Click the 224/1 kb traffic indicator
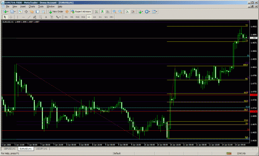Screen dimensions: 259x156 pos(241,154)
